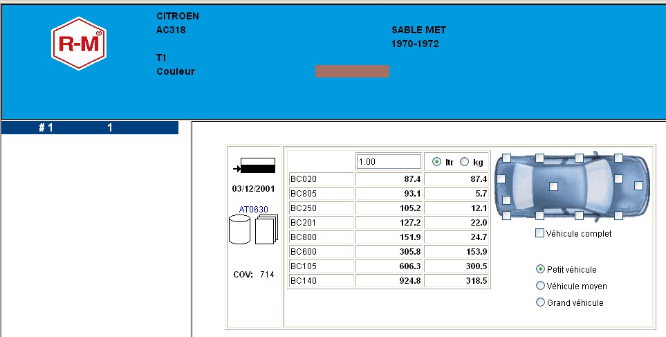Check the roof box at the car's center
666x337 pixels.
point(553,186)
